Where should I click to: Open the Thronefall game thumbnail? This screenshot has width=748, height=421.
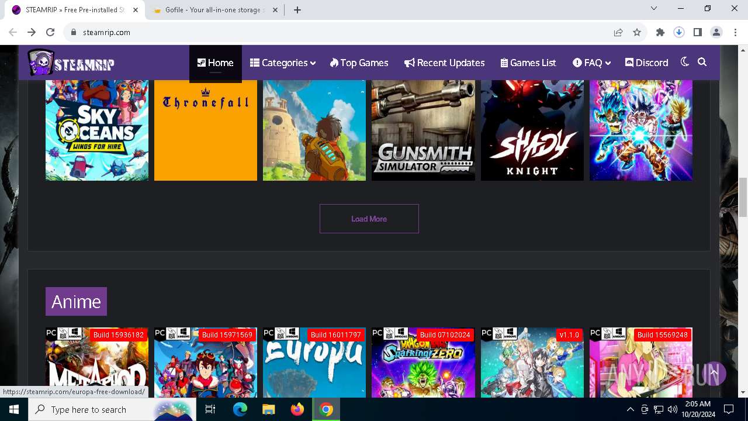coord(206,130)
